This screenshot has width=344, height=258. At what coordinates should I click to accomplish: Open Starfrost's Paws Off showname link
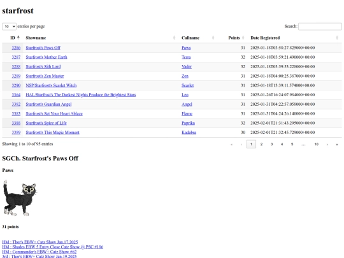click(43, 48)
